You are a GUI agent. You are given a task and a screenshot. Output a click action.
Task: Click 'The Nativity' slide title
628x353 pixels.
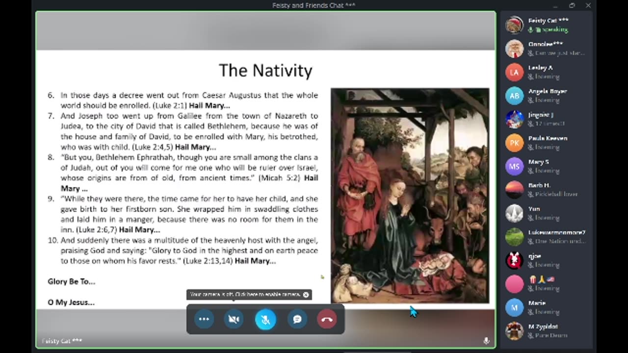(x=265, y=70)
